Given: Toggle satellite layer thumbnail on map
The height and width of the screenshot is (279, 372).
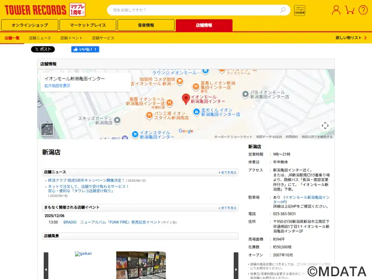Looking at the screenshot, I should click(47, 129).
